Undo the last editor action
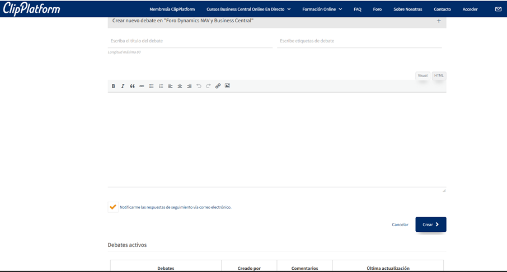 click(x=199, y=86)
